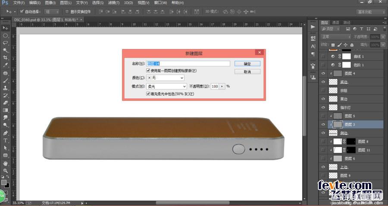This screenshot has width=388, height=206.
Task: Select the Horizontal Type tool
Action: click(x=5, y=140)
